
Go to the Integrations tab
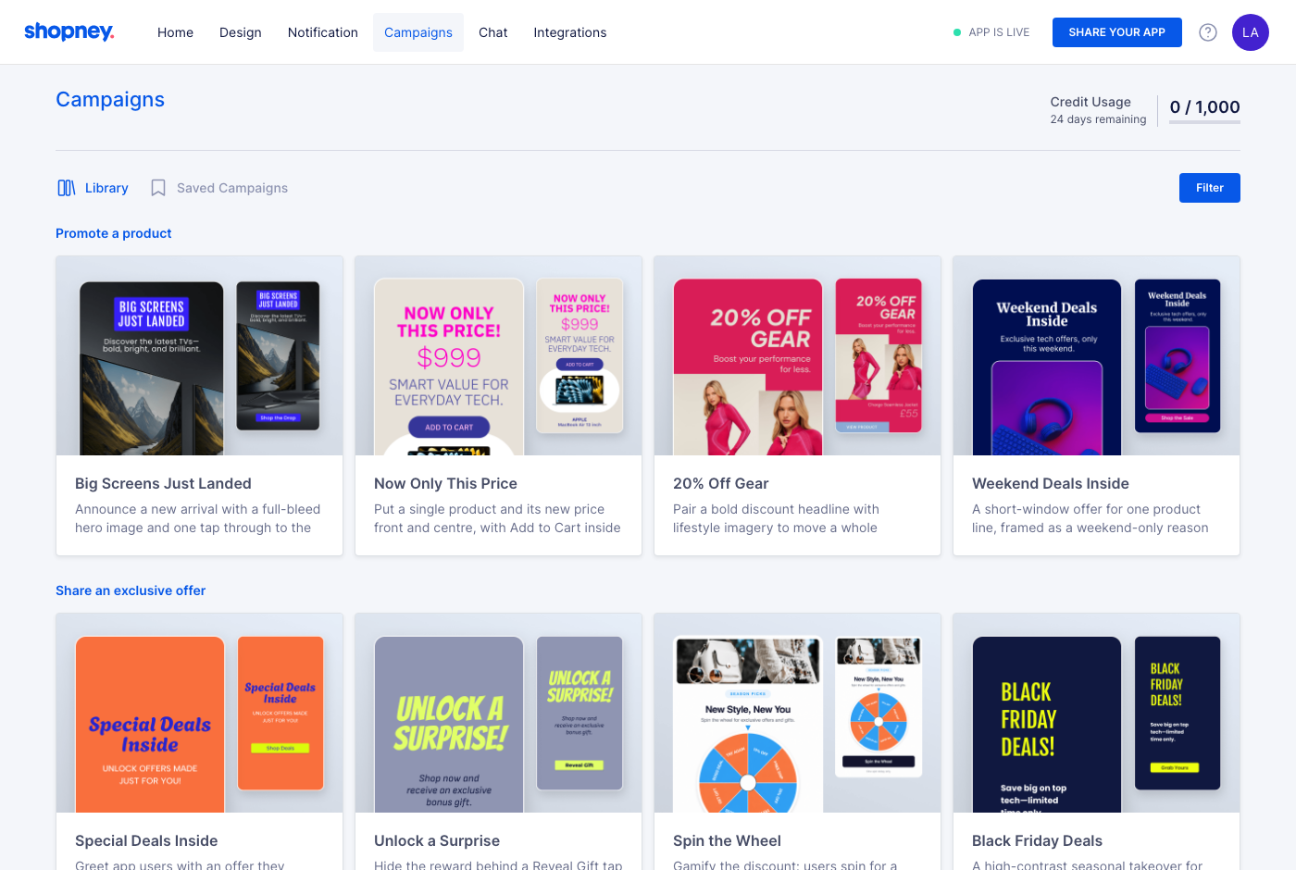pos(570,32)
